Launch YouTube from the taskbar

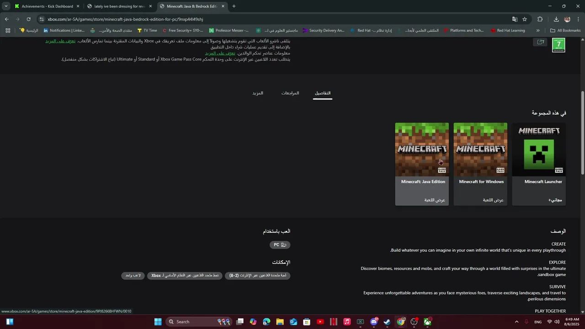pyautogui.click(x=320, y=322)
